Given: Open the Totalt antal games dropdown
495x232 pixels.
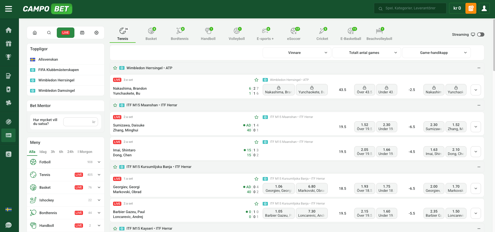Looking at the screenshot, I should click(x=367, y=53).
